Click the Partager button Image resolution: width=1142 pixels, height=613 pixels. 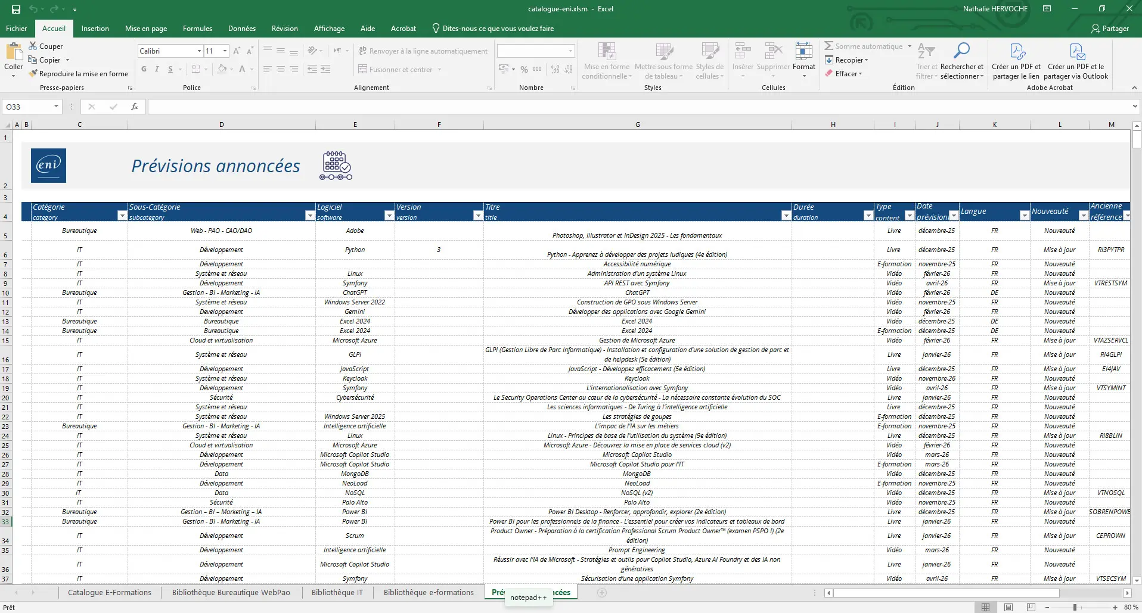point(1110,29)
